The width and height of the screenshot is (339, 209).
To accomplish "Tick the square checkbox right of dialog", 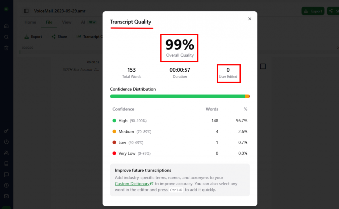I will [x=263, y=66].
